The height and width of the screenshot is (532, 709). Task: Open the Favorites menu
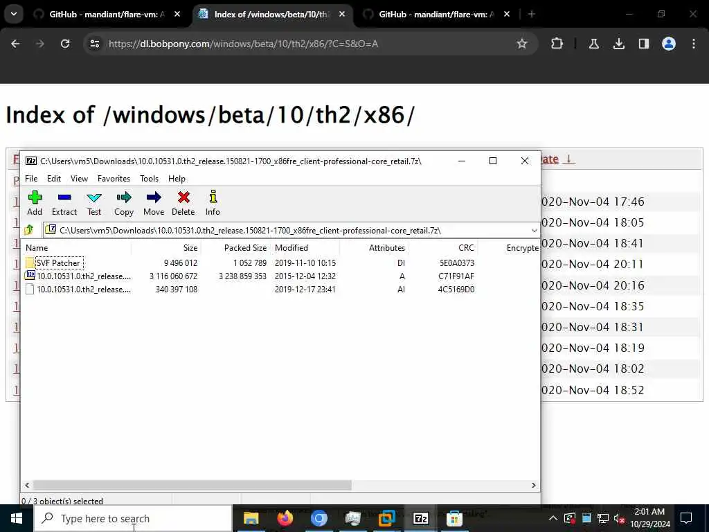click(x=114, y=179)
